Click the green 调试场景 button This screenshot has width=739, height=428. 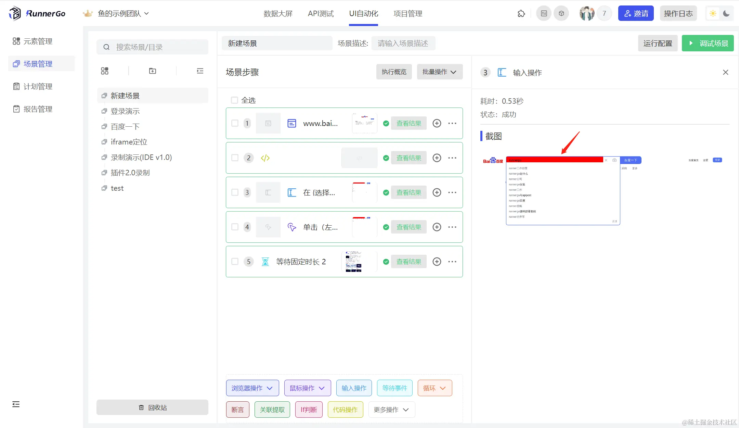[708, 43]
